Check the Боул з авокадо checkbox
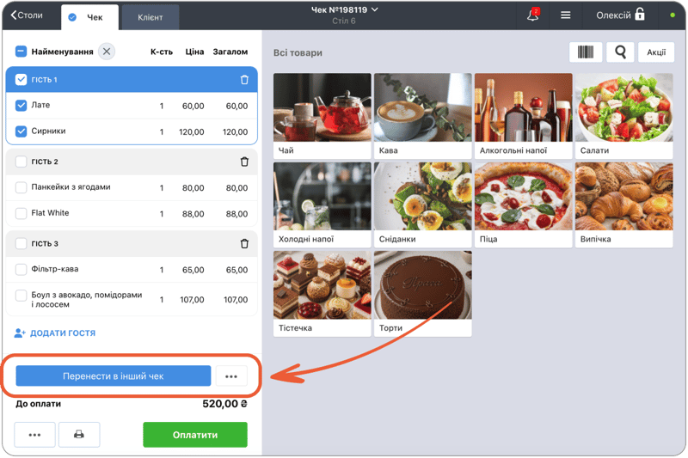The width and height of the screenshot is (688, 458). click(21, 295)
